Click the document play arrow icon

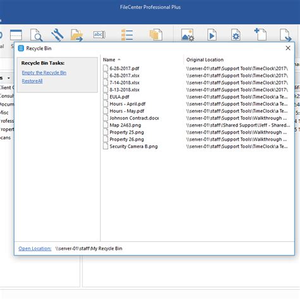pyautogui.click(x=212, y=35)
